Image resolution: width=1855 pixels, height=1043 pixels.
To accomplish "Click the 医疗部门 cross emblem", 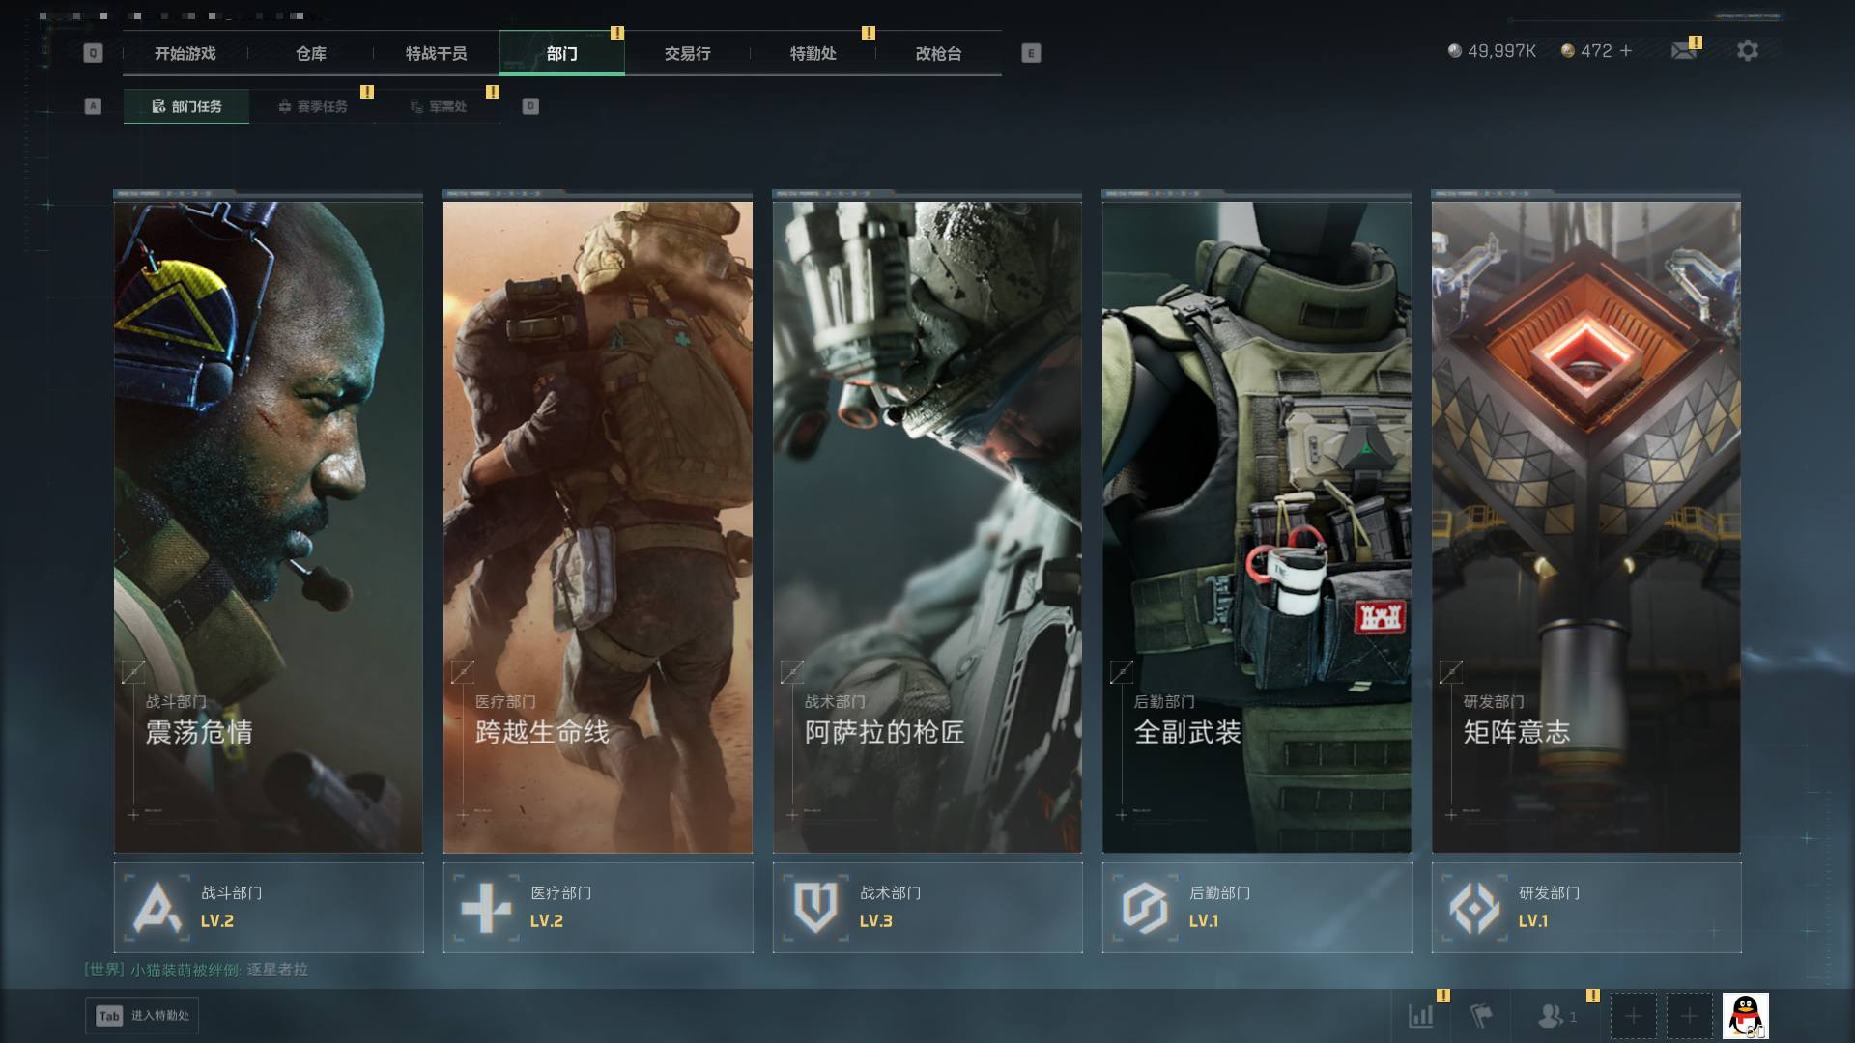I will (x=486, y=907).
